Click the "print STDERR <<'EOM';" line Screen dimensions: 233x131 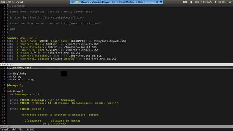tap(27, 109)
